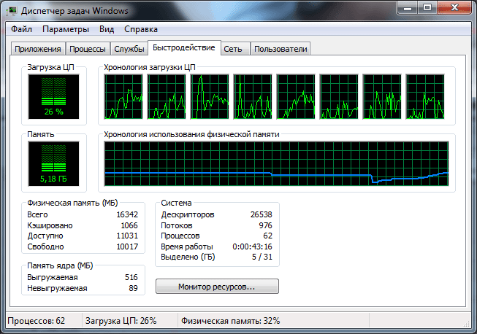477x334 pixels.
Task: Click the first CPU core history graph
Action: click(123, 96)
